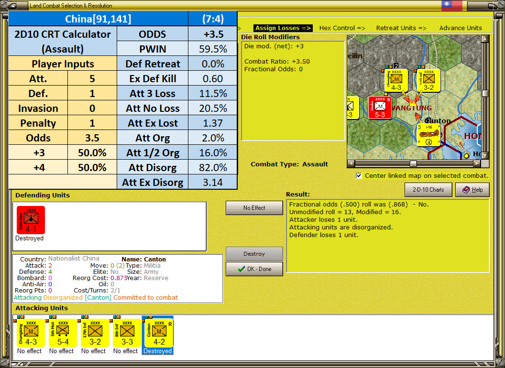Screen dimensions: 505x368
Task: Select the Canton 4-2 militia attacking unit
Action: pyautogui.click(x=159, y=333)
